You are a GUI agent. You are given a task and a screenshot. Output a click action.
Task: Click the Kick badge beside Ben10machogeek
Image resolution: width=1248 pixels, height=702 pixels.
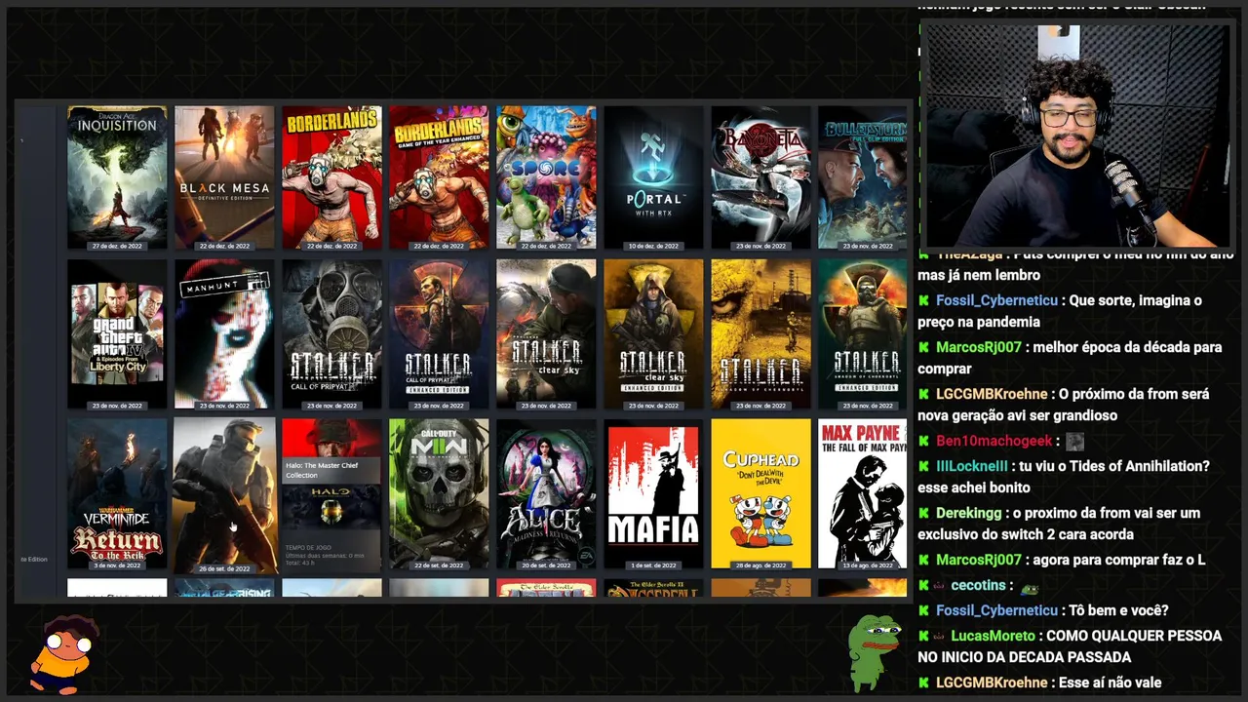click(924, 441)
